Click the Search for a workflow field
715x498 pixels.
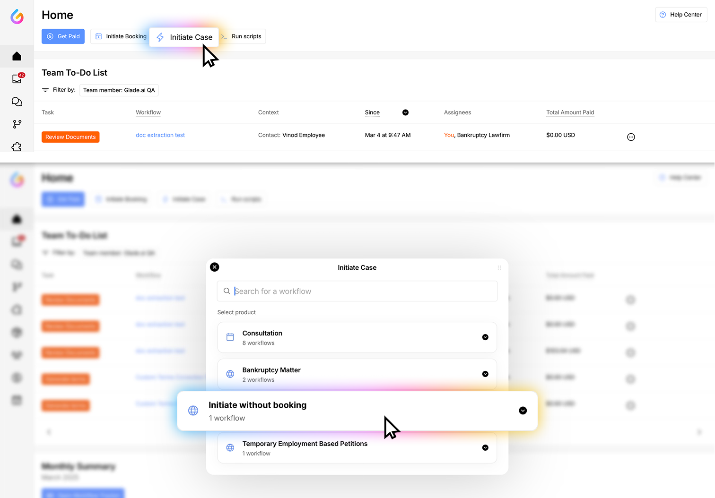pos(357,291)
